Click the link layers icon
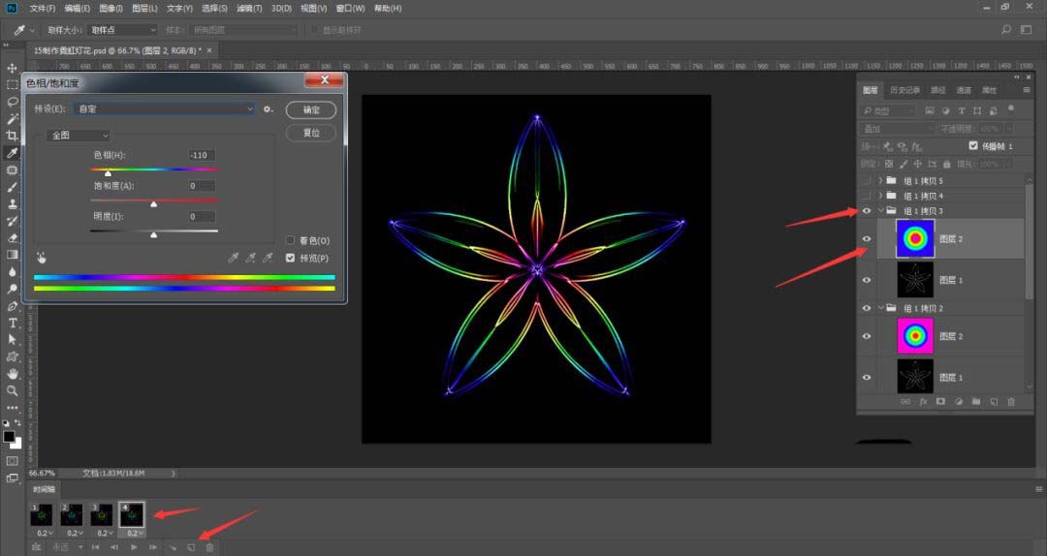Viewport: 1047px width, 556px height. click(905, 402)
